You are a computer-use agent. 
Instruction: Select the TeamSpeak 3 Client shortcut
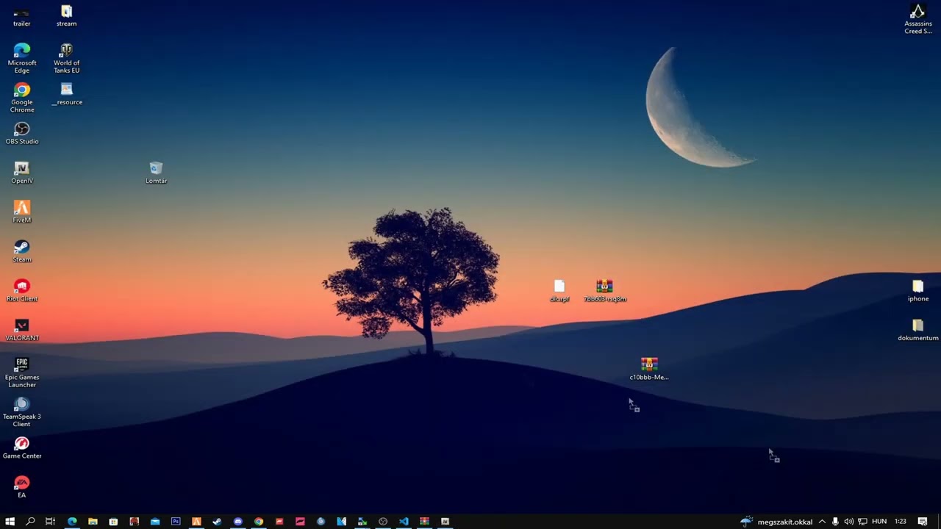(22, 412)
